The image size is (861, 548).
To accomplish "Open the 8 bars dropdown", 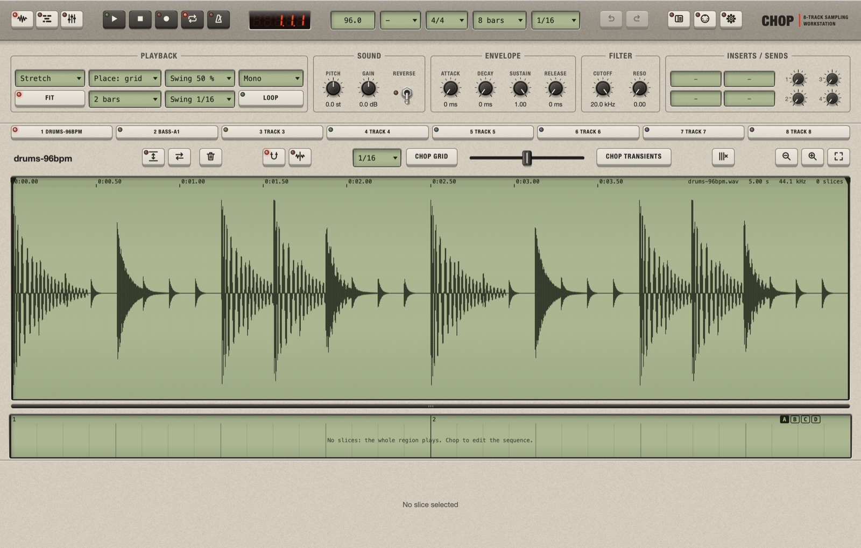I will point(499,20).
